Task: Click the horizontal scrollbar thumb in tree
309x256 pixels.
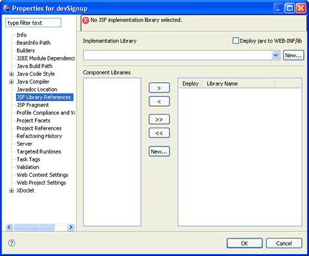Action: (x=34, y=227)
